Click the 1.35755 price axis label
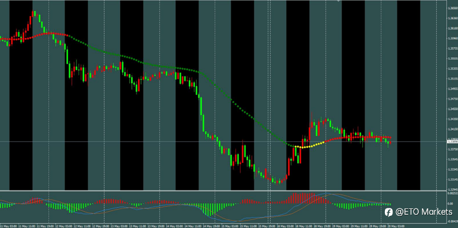Image resolution: width=458 pixels, height=228 pixels. pyautogui.click(x=453, y=49)
